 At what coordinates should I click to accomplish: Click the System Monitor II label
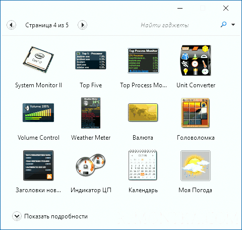pyautogui.click(x=38, y=85)
